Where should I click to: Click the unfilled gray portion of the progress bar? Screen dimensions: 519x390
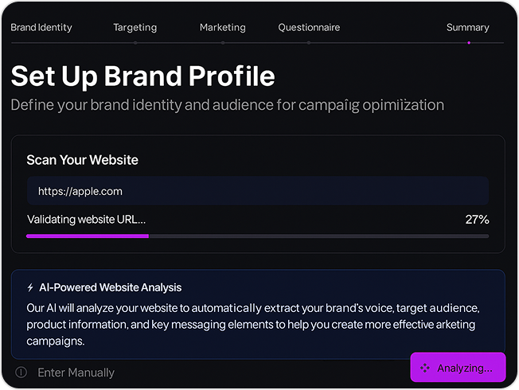pos(318,236)
